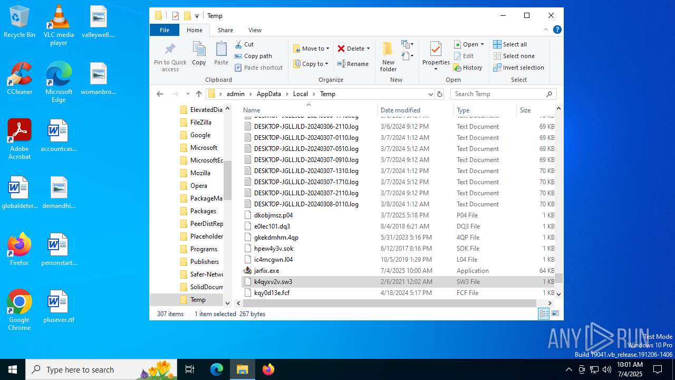Sort by Size column header
Screen dimensions: 675x380
point(535,110)
